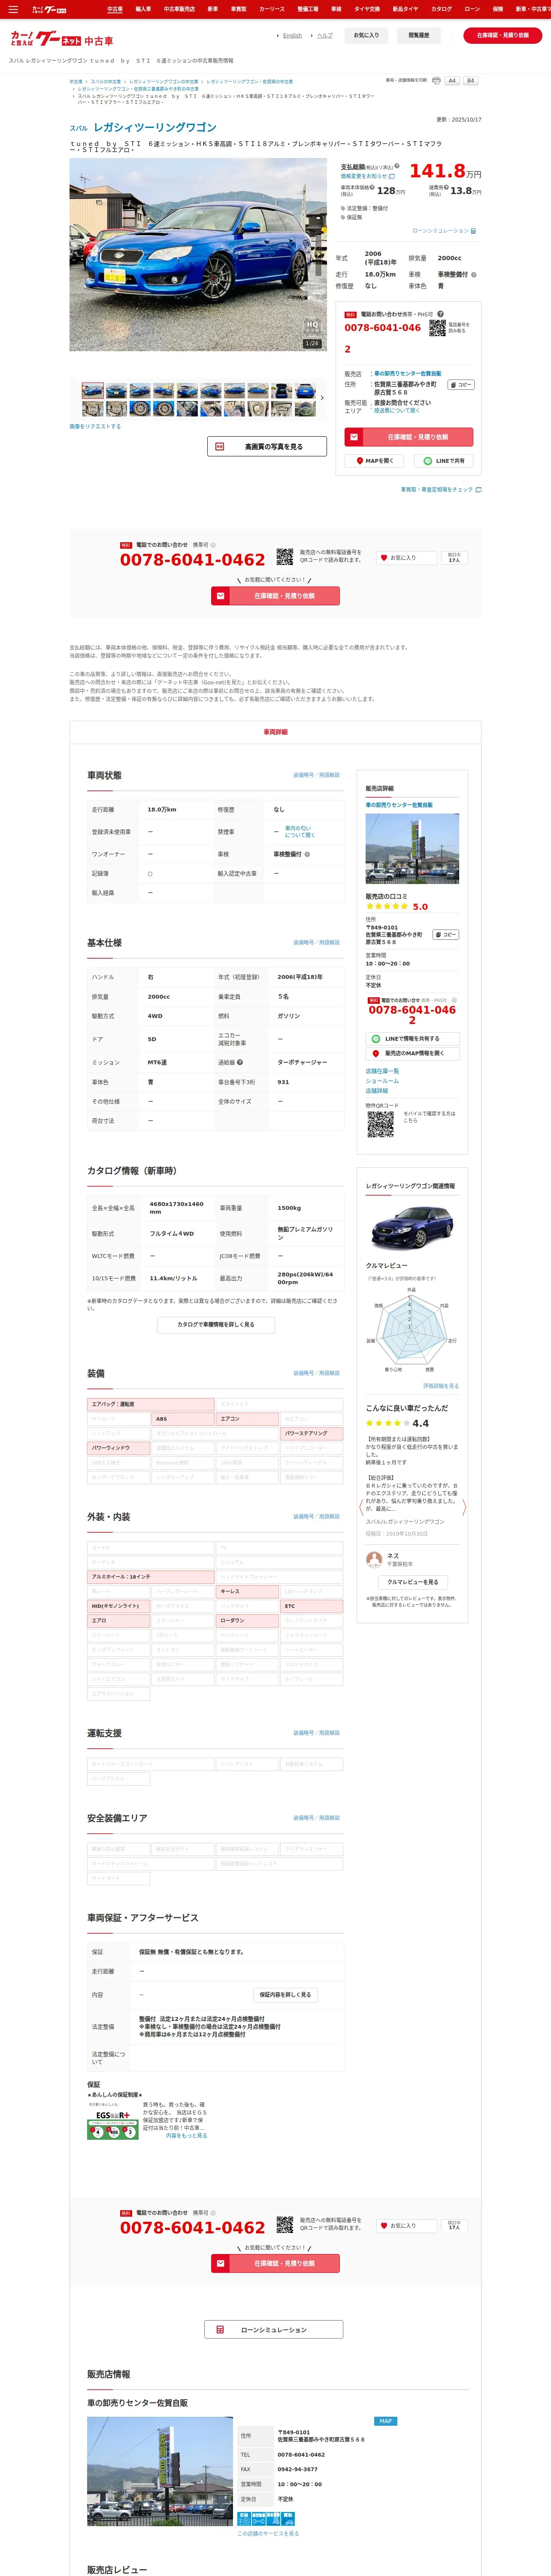The image size is (551, 2576).
Task: Click the help icon next to 過給器
Action: coord(240,1062)
